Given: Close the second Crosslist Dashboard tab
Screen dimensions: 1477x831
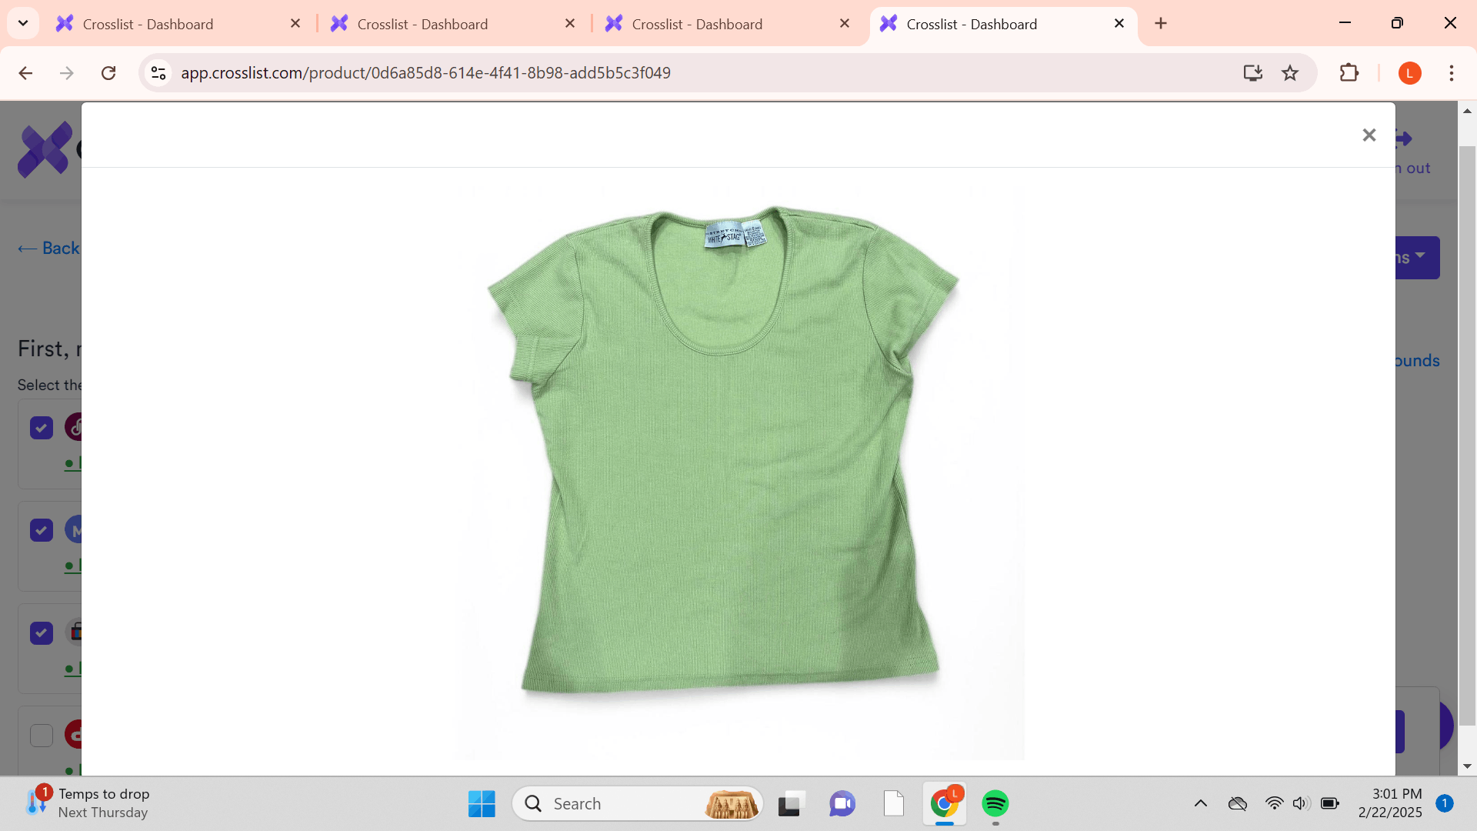Looking at the screenshot, I should [570, 24].
